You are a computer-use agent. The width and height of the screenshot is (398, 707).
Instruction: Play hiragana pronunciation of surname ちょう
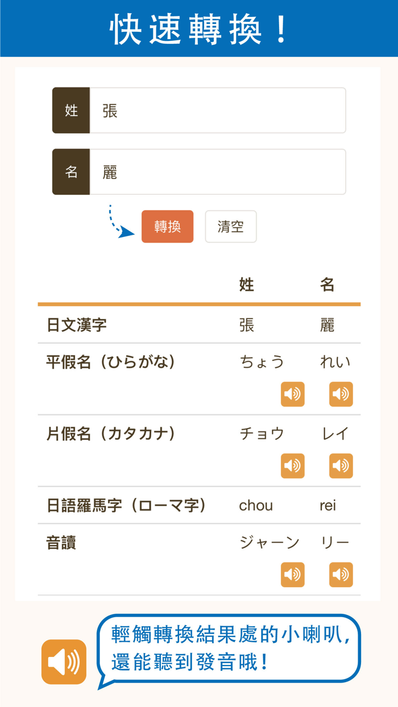pos(292,394)
